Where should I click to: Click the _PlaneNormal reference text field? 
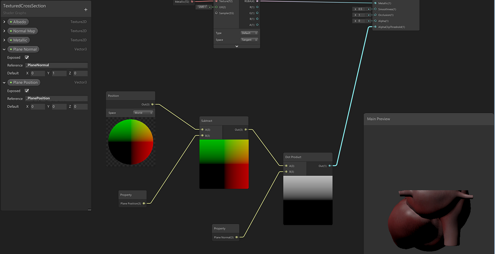(56, 65)
